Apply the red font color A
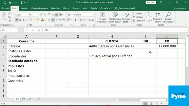Screen dimensions: 189x106 pyautogui.click(x=43, y=20)
